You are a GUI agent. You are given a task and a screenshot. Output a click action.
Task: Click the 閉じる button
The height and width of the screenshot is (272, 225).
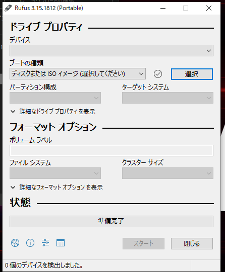coord(192,243)
